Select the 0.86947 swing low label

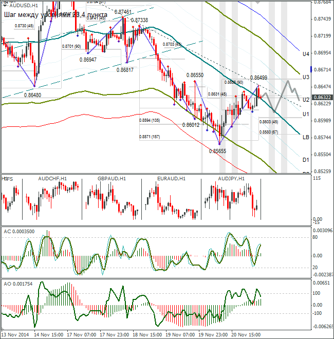pos(88,60)
